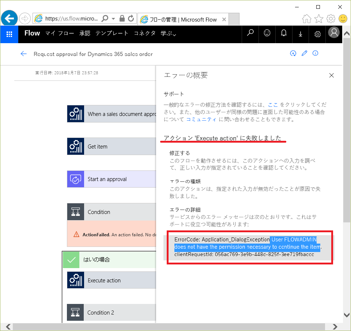Open the コネクタ menu item
Viewport: 351px width, 331px height.
(x=145, y=33)
